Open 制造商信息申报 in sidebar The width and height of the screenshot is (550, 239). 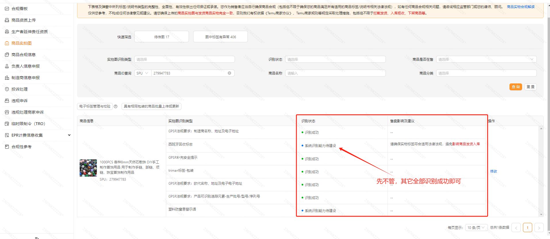26,78
